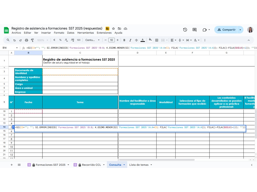Open the Insertar menu
This screenshot has height=192, width=257.
[x=46, y=33]
